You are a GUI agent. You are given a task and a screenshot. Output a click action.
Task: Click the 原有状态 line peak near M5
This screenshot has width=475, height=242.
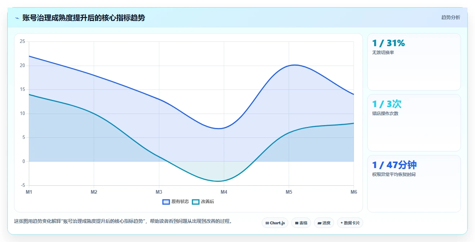pyautogui.click(x=295, y=65)
